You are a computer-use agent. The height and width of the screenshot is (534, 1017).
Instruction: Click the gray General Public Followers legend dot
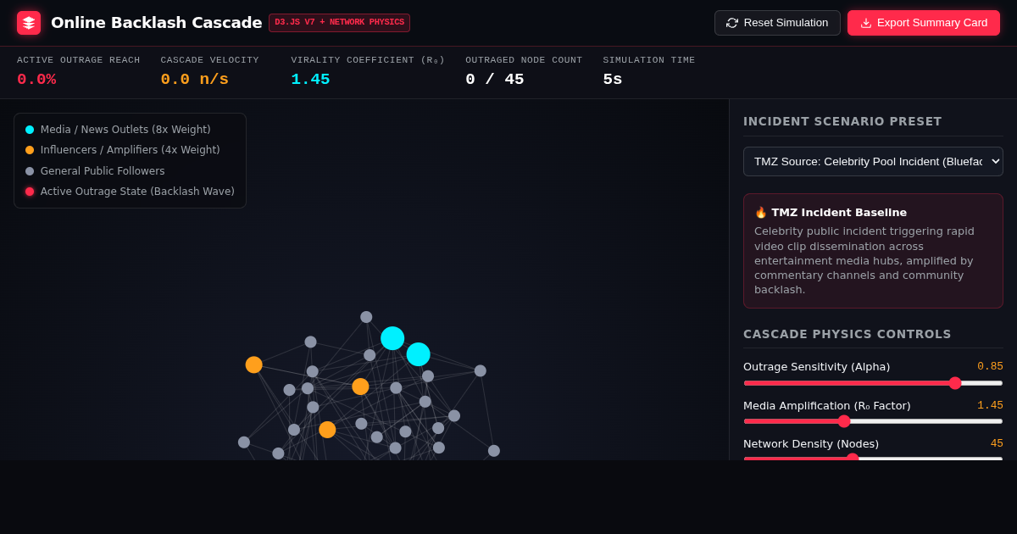pyautogui.click(x=30, y=171)
